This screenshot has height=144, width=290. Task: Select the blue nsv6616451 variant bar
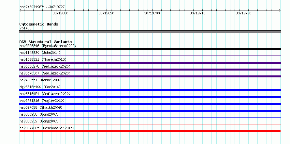pos(150,97)
